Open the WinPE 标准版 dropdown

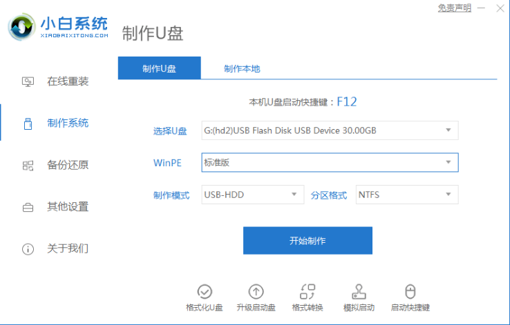click(448, 163)
